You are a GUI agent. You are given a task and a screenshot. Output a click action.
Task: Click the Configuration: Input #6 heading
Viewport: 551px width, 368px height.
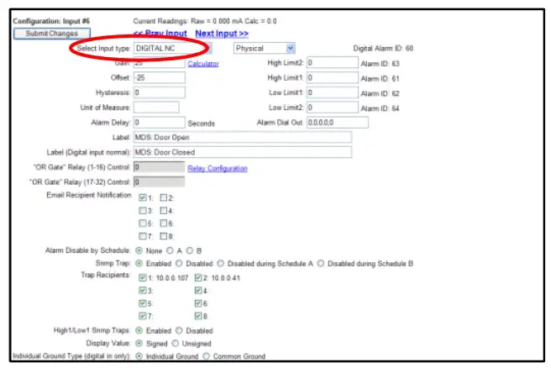click(x=51, y=21)
